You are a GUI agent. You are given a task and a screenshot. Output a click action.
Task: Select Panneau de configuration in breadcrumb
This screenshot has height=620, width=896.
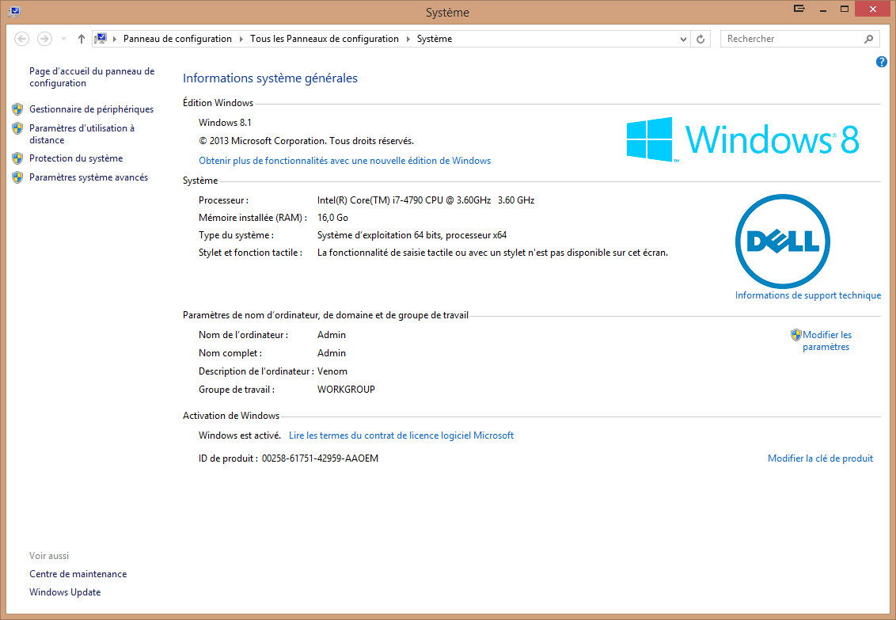click(178, 39)
